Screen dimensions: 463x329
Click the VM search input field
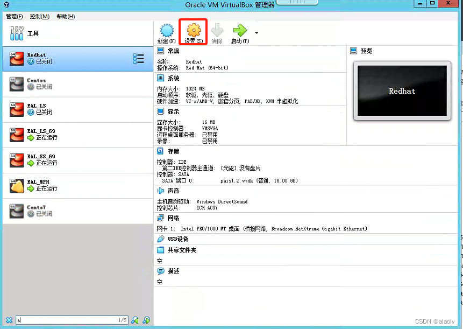click(72, 320)
